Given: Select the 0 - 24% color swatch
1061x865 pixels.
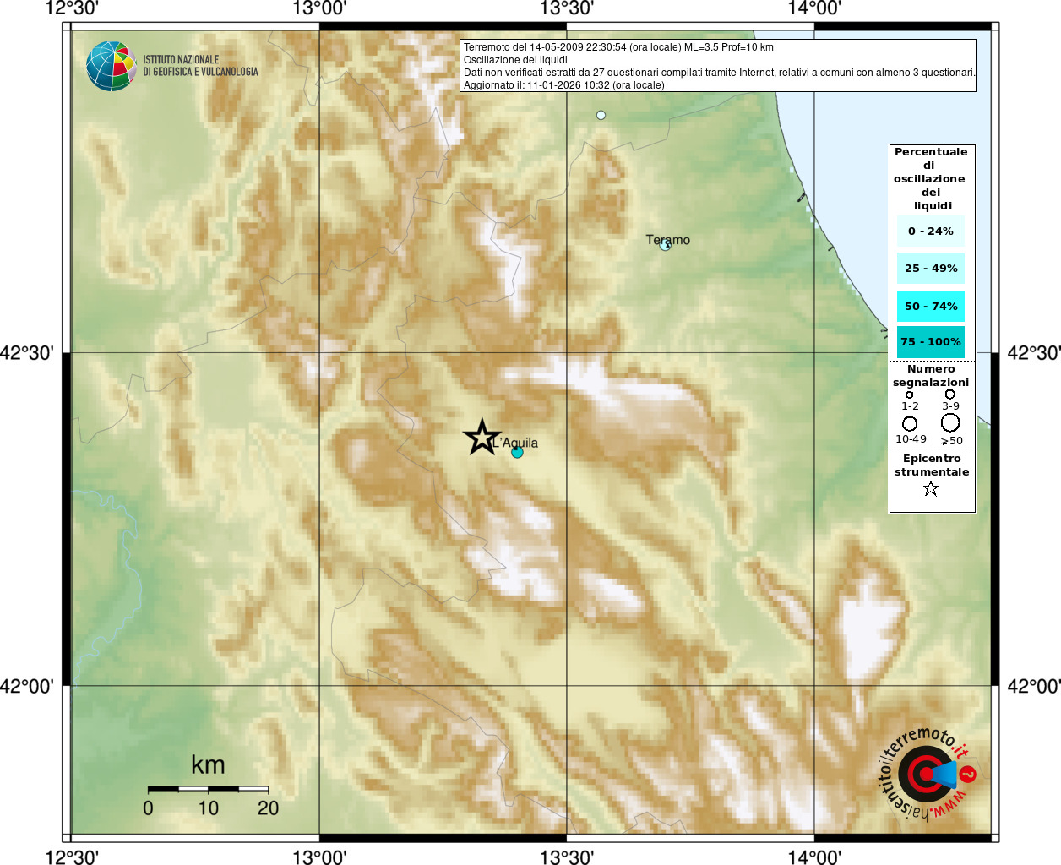Looking at the screenshot, I should click(x=931, y=231).
